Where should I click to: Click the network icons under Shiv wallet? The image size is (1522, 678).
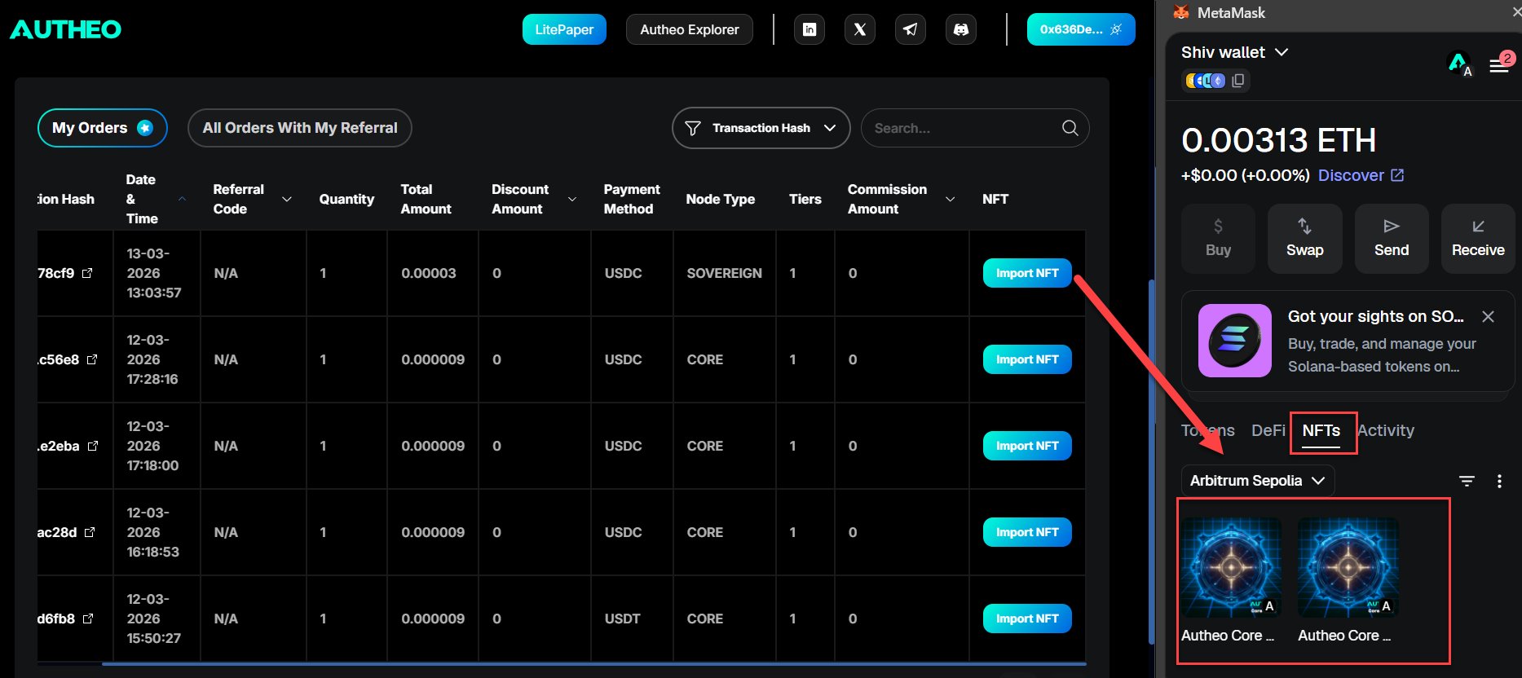click(x=1205, y=81)
